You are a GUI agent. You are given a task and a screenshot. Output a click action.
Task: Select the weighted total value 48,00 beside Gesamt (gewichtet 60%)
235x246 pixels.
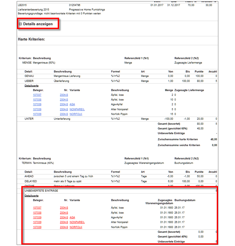(200, 128)
